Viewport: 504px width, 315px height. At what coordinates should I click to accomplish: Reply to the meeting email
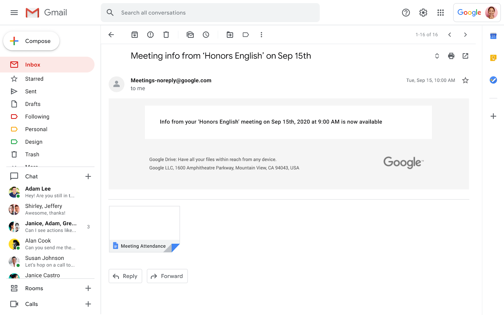point(125,276)
